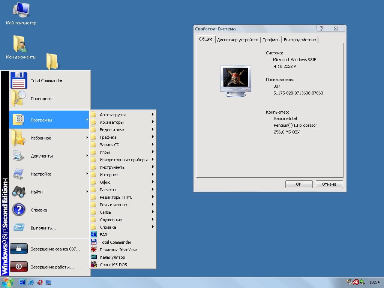
Task: Switch to the Быстродействие tab
Action: pyautogui.click(x=300, y=40)
